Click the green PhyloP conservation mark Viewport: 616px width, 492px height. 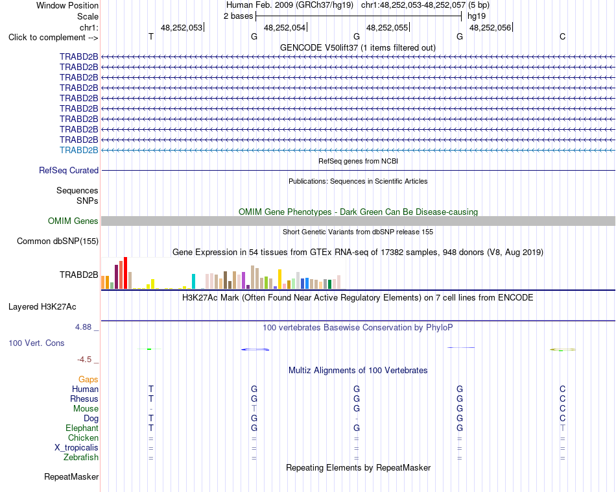[149, 349]
